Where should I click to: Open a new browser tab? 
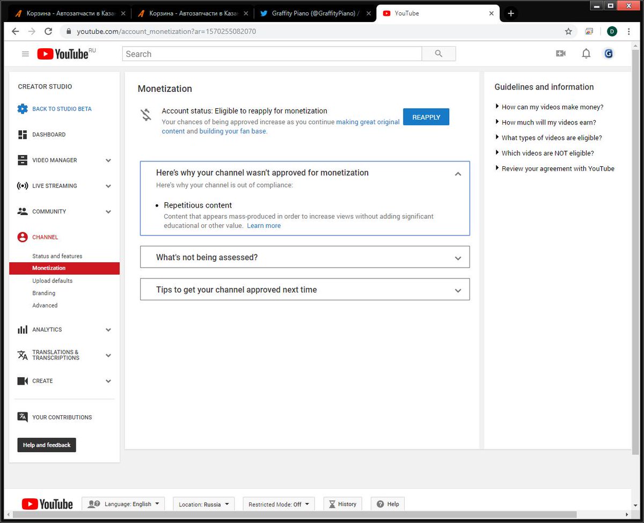point(511,13)
